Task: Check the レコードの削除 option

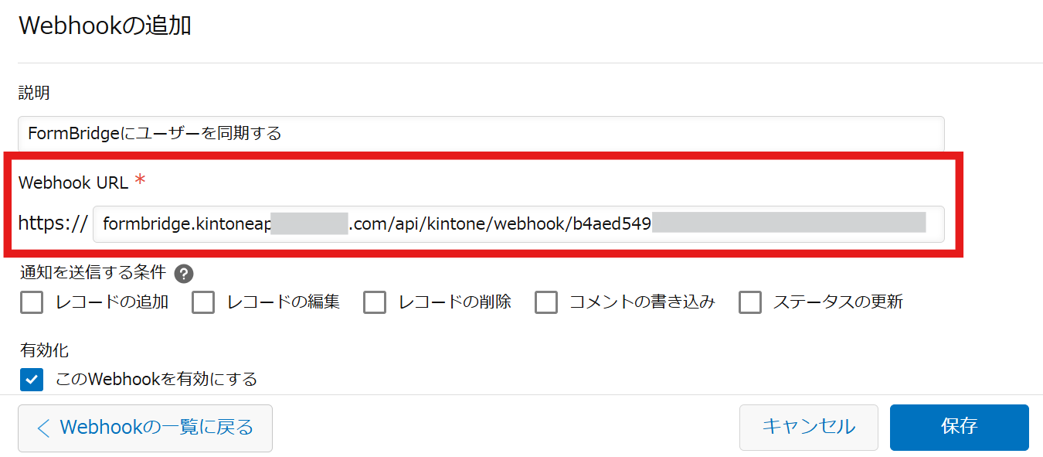Action: 375,302
